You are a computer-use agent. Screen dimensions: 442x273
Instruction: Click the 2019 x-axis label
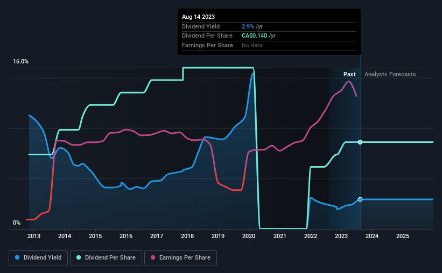point(218,236)
